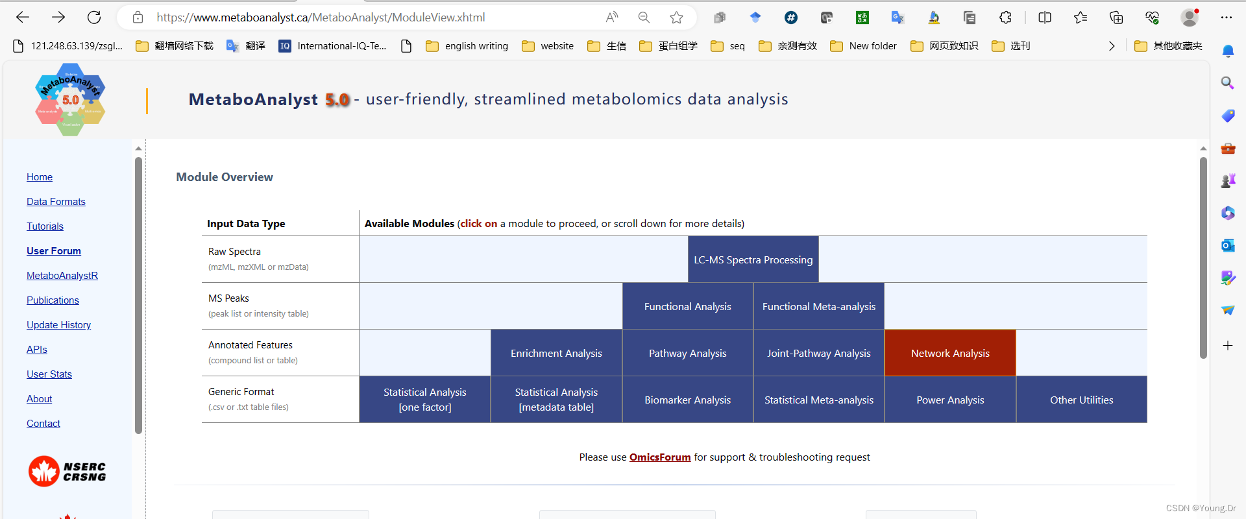Click the user profile avatar

(x=1190, y=18)
